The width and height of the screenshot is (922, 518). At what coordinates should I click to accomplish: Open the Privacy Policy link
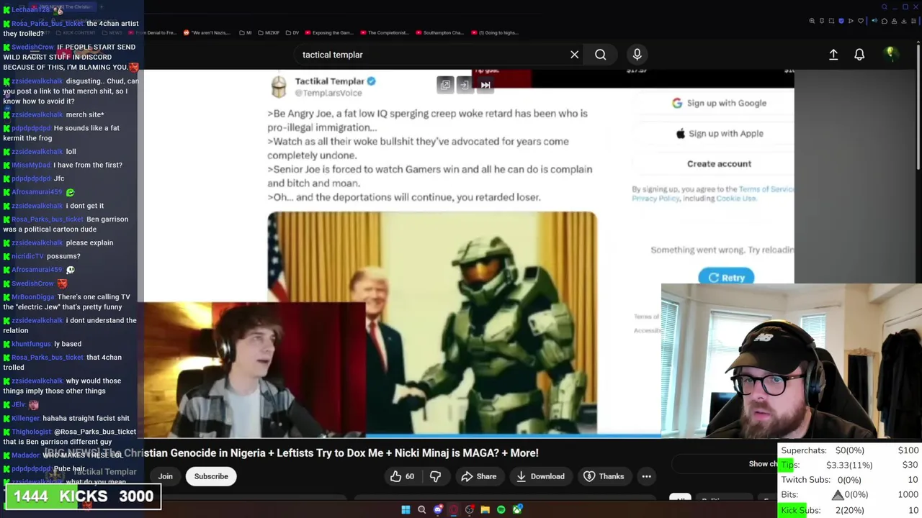click(655, 199)
